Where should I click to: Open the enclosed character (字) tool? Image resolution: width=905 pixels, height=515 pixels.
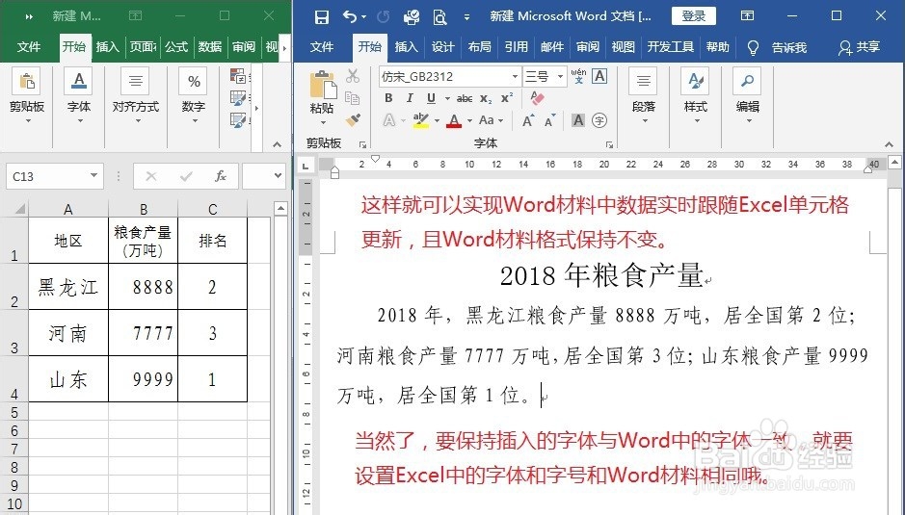click(599, 120)
